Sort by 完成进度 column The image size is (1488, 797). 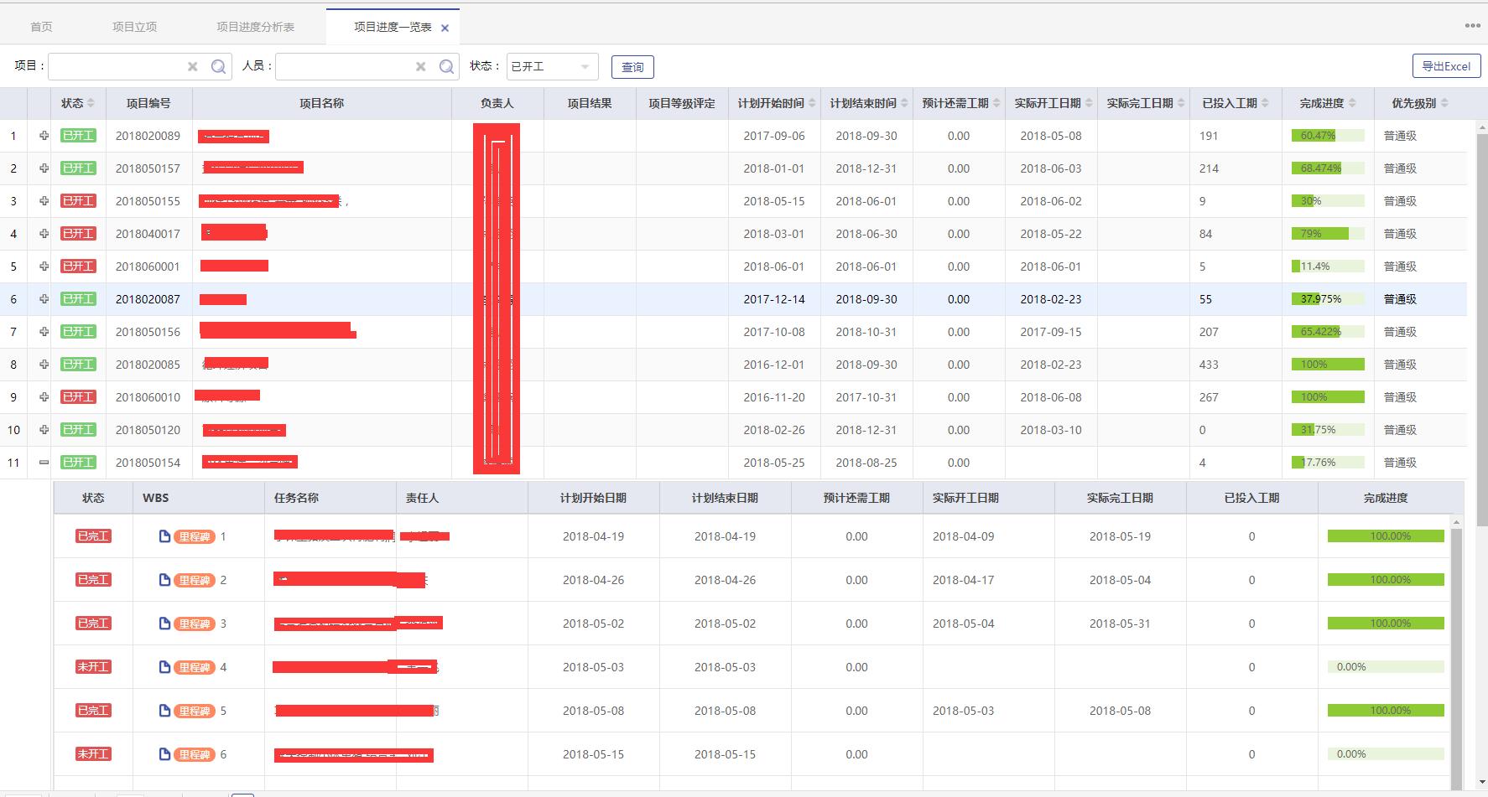pyautogui.click(x=1321, y=103)
